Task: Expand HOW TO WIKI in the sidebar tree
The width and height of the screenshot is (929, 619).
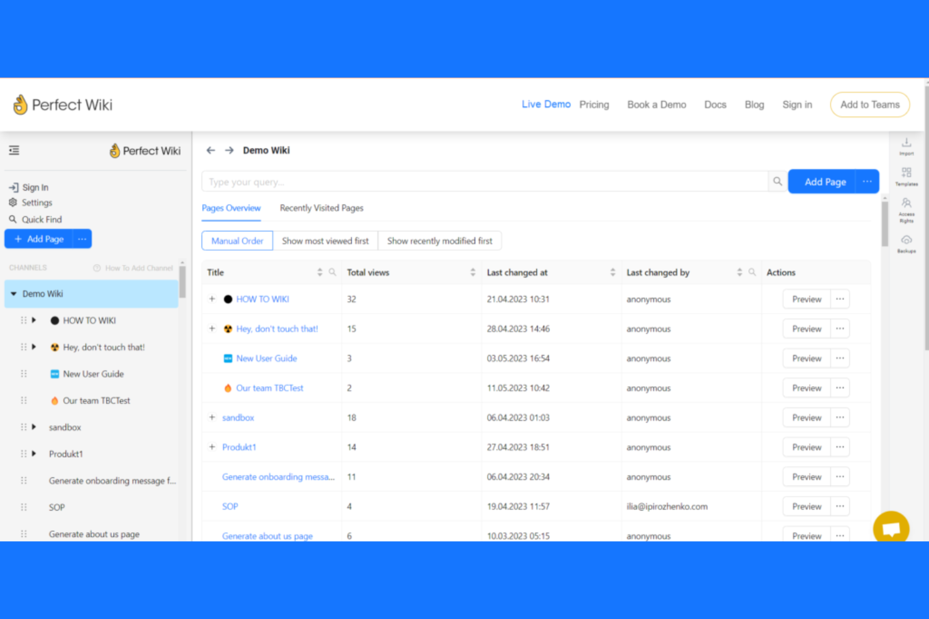Action: click(x=34, y=320)
